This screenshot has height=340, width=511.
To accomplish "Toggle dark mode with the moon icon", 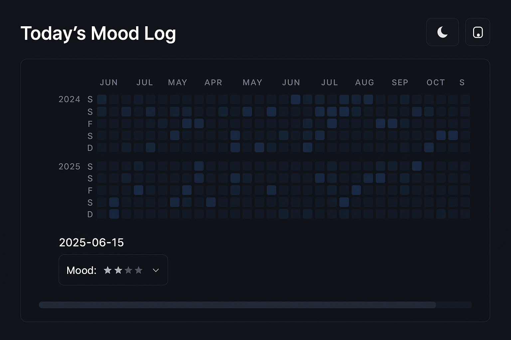I will pos(442,32).
